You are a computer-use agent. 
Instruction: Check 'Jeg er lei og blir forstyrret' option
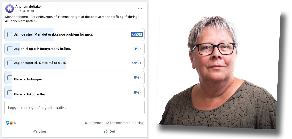coord(10,49)
